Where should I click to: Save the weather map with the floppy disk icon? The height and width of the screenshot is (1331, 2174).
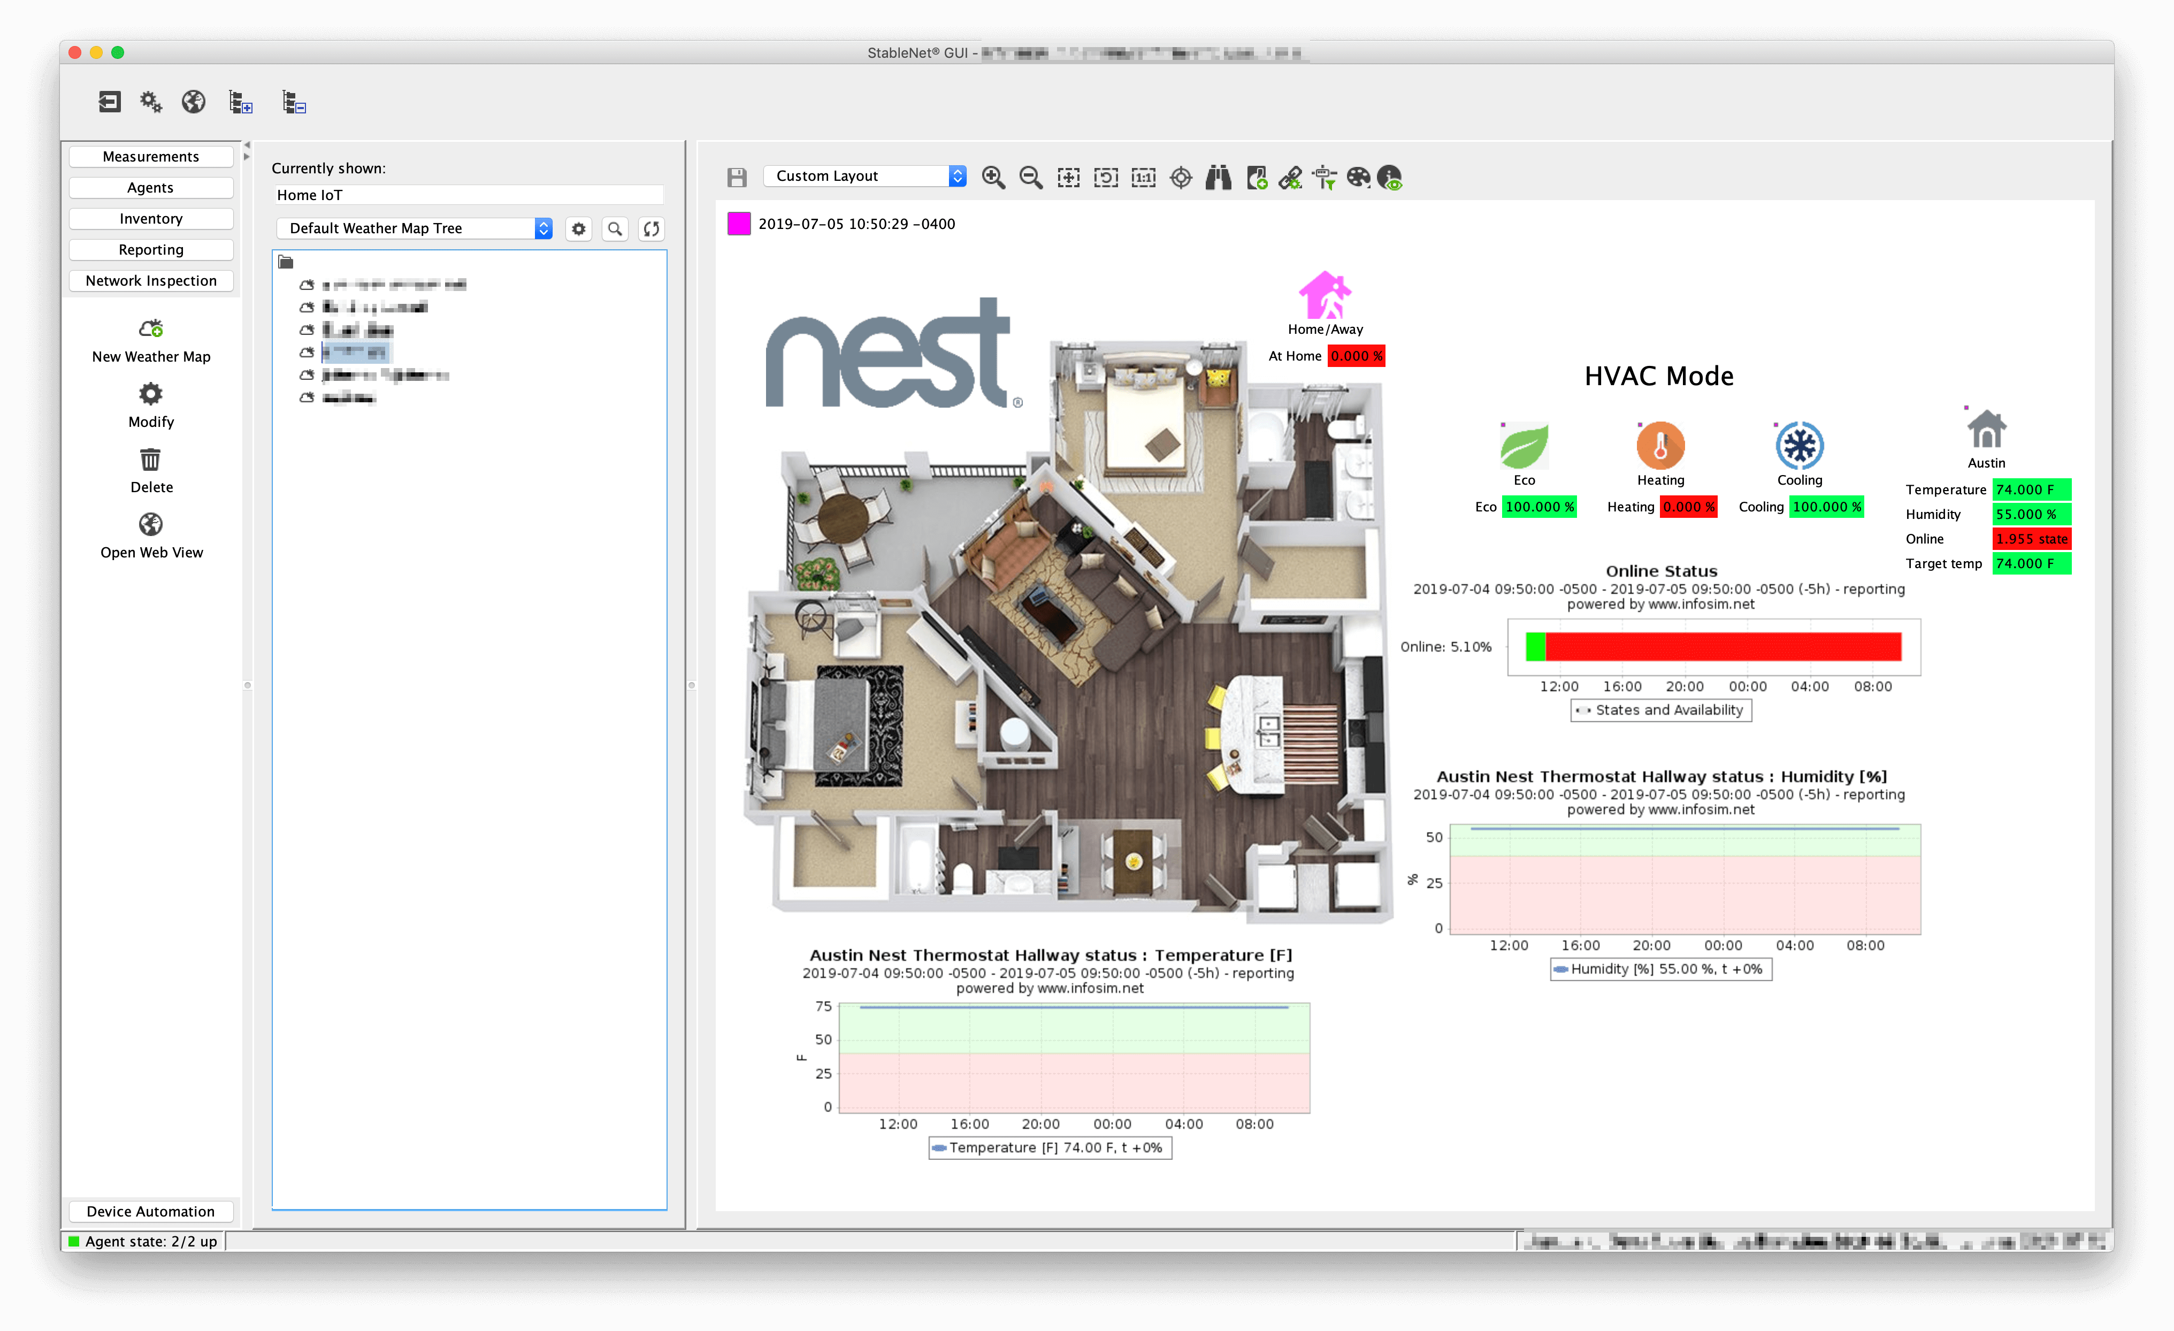737,178
